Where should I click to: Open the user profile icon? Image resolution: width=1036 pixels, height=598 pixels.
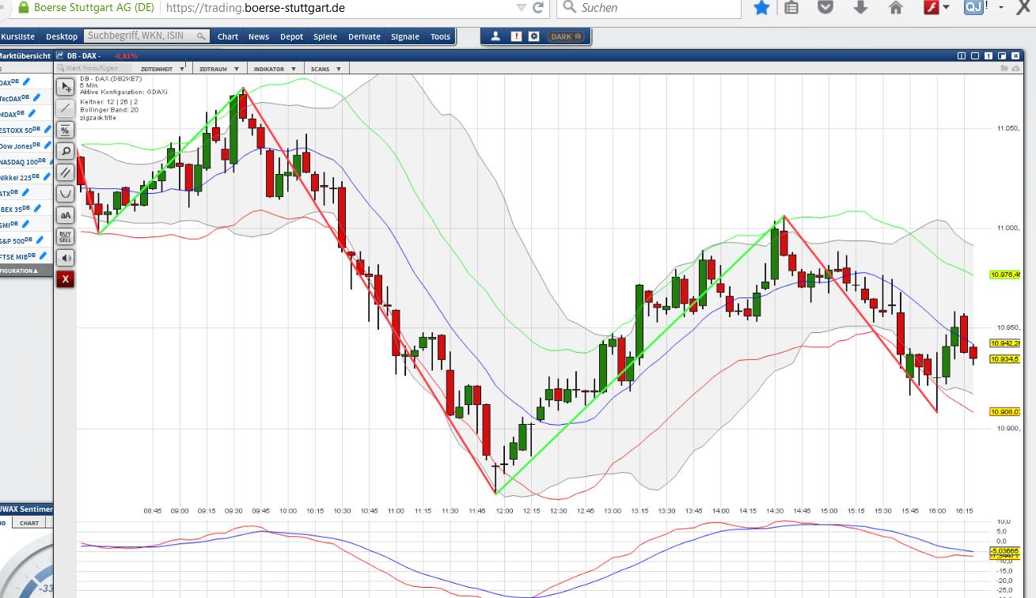coord(496,36)
